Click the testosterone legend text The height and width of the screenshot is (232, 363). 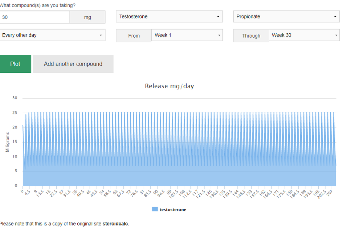(173, 210)
